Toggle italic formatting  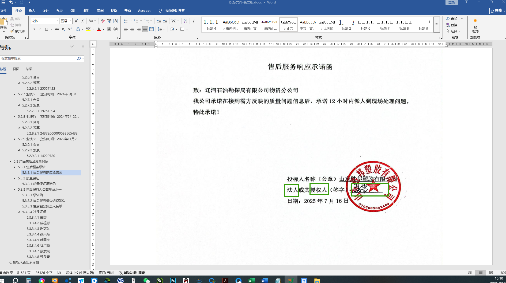[x=40, y=29]
